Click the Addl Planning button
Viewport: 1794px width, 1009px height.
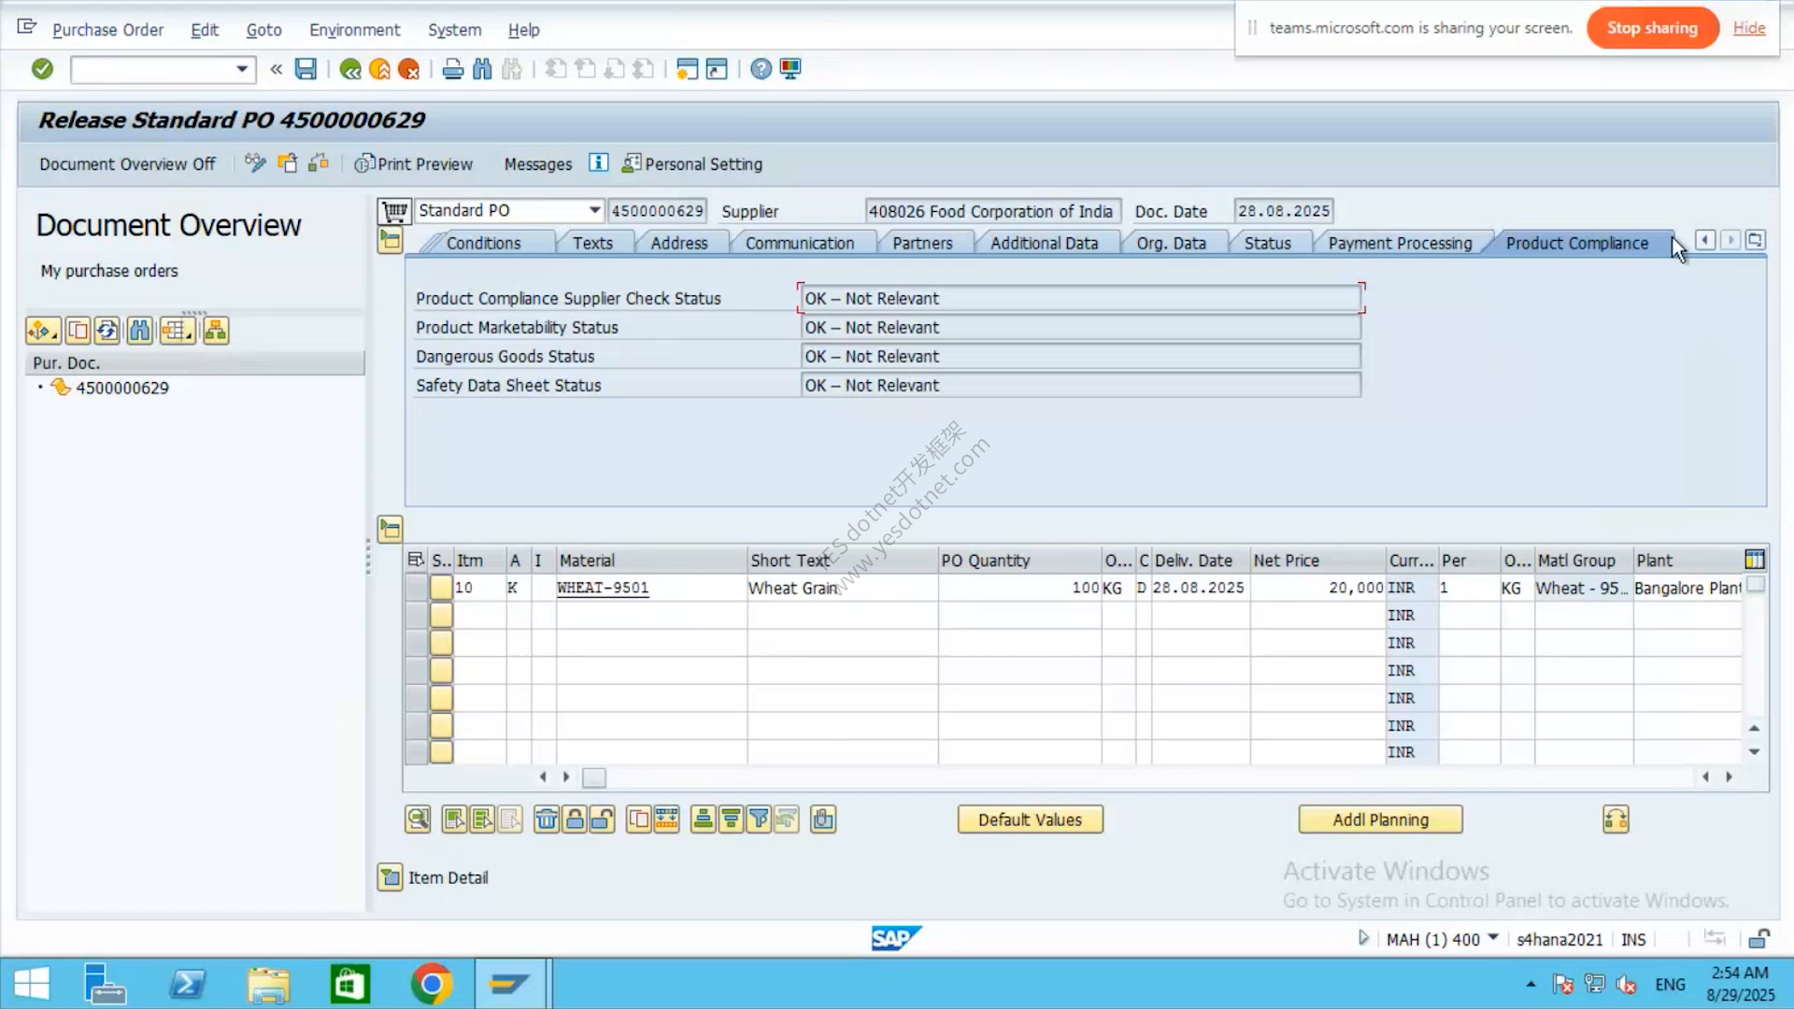1380,819
